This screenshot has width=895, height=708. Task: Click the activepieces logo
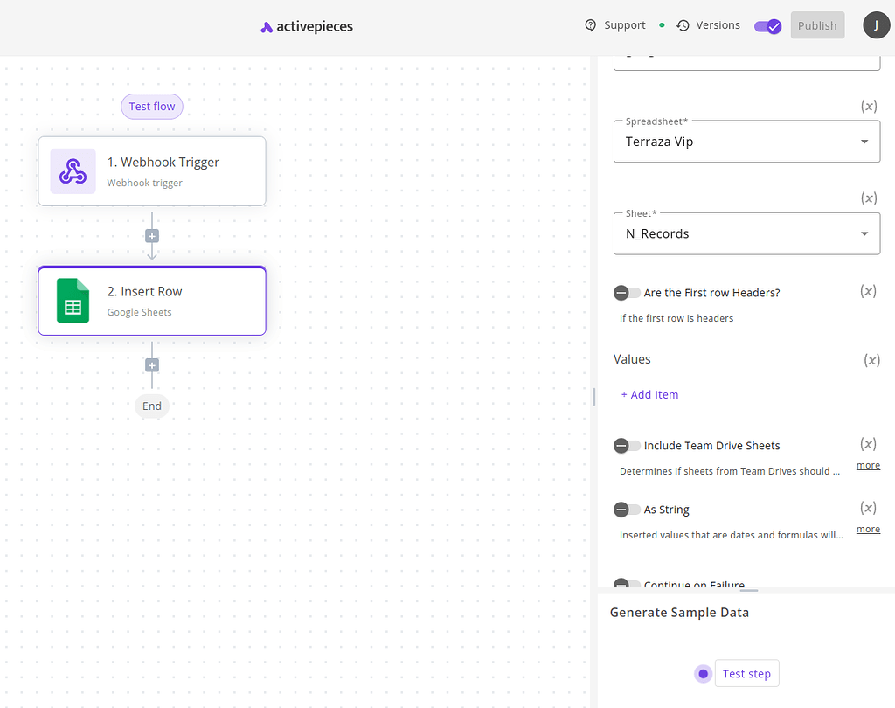(307, 26)
